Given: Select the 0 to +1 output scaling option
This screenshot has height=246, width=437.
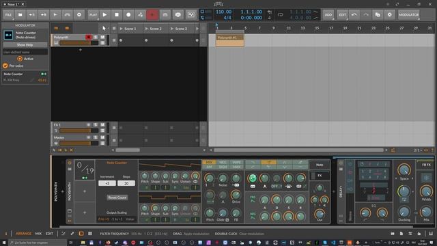Looking at the screenshot, I should click(x=103, y=219).
